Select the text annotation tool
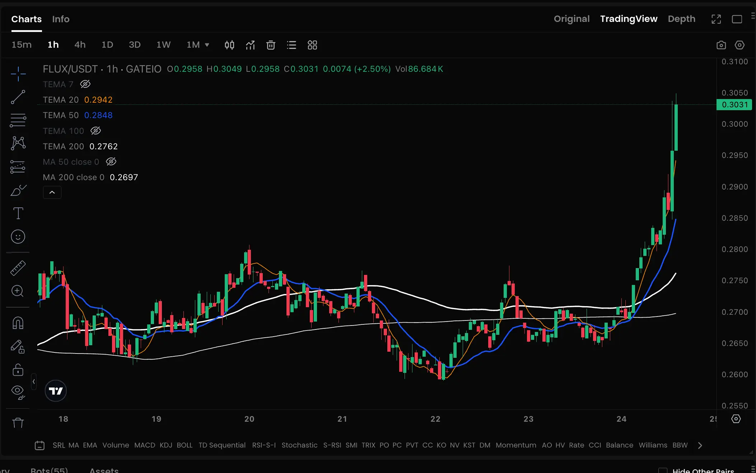This screenshot has width=756, height=473. (x=18, y=213)
